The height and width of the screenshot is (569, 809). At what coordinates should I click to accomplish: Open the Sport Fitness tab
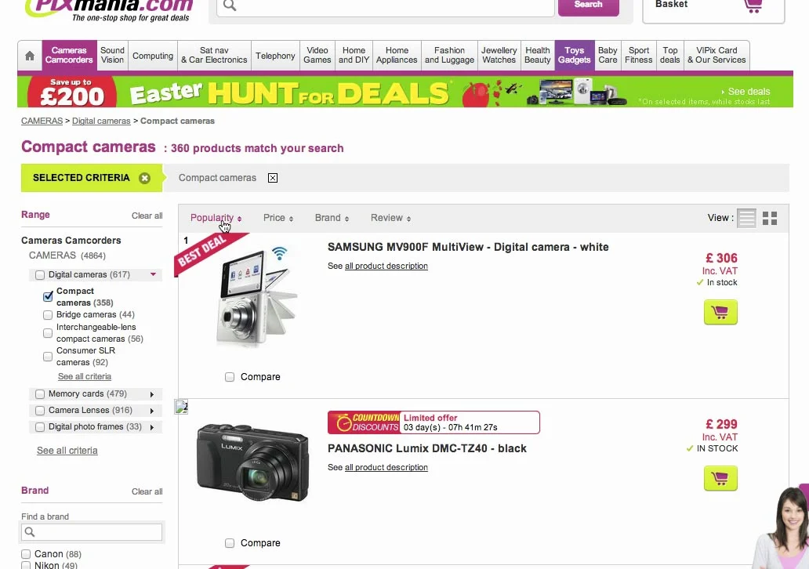point(639,55)
